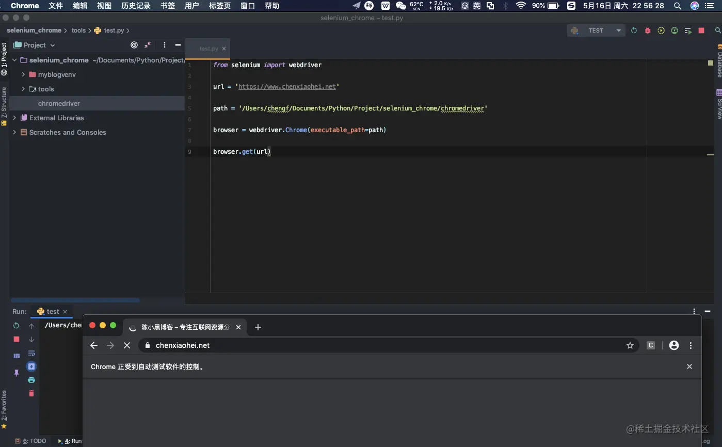Screen dimensions: 722x447
Task: Select the myblogvenv folder row
Action: point(97,74)
